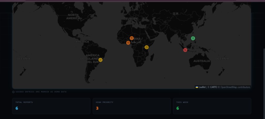Click the High Priority value 3
Image resolution: width=265 pixels, height=119 pixels.
[x=97, y=108]
